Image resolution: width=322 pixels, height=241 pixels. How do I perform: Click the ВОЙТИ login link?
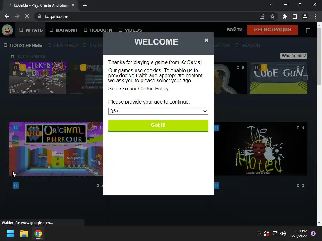tap(234, 30)
